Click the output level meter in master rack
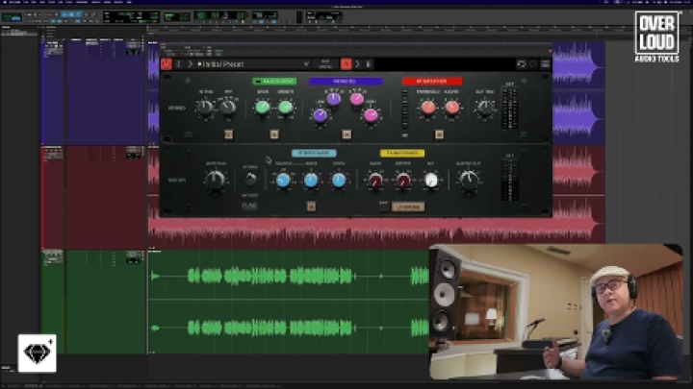693x389 pixels. [509, 180]
